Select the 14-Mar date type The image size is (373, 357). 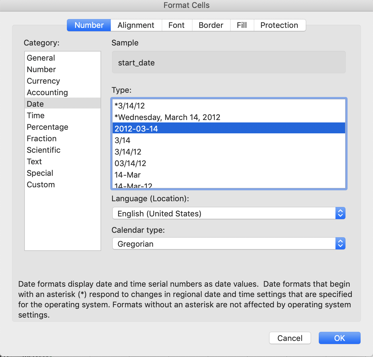click(229, 175)
